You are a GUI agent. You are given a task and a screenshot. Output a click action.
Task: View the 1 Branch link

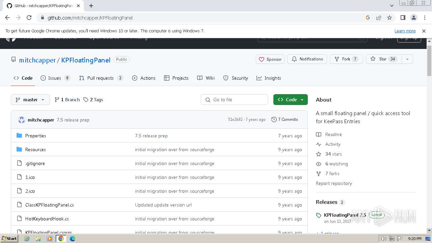67,100
